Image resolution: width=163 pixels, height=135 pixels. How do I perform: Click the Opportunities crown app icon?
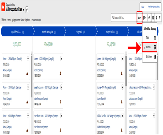[x=3, y=7]
